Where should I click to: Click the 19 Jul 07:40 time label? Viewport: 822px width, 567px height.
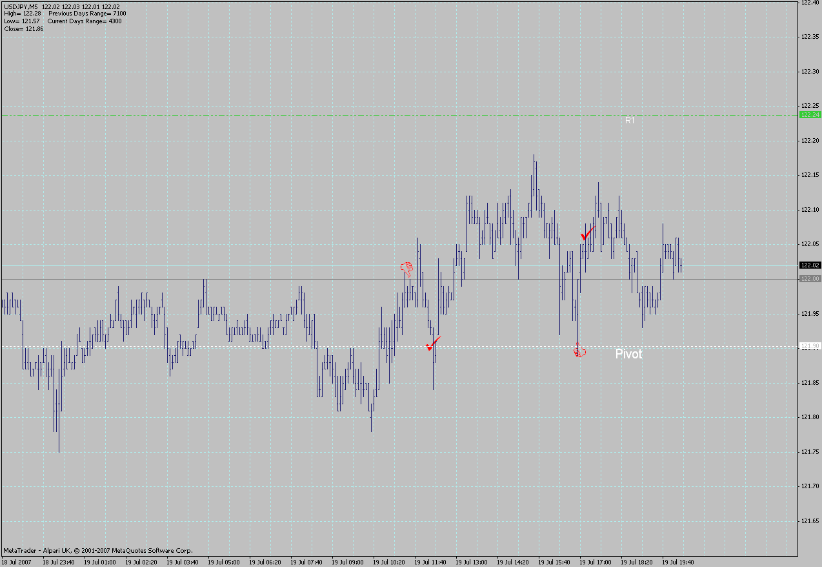coord(306,562)
